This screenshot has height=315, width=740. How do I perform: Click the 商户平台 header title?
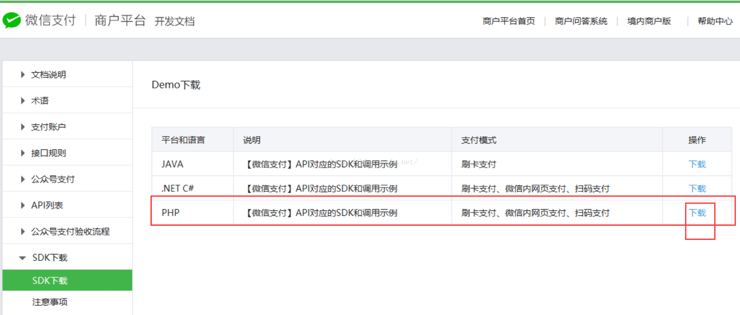(x=120, y=20)
